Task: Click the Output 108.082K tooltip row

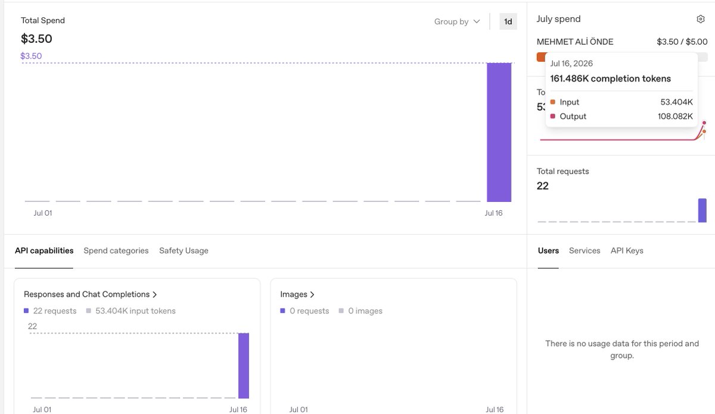Action: click(x=621, y=116)
